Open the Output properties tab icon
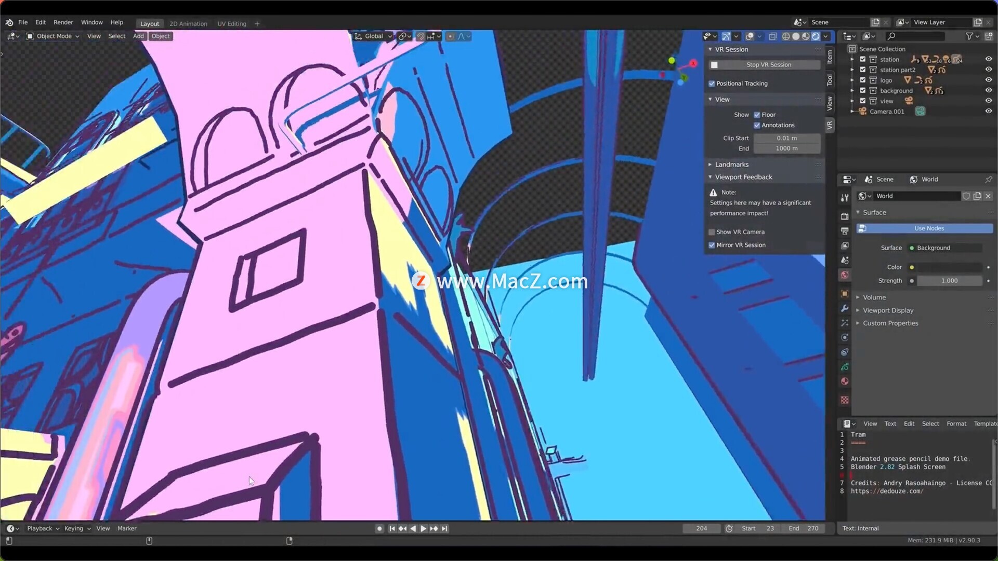 [845, 230]
